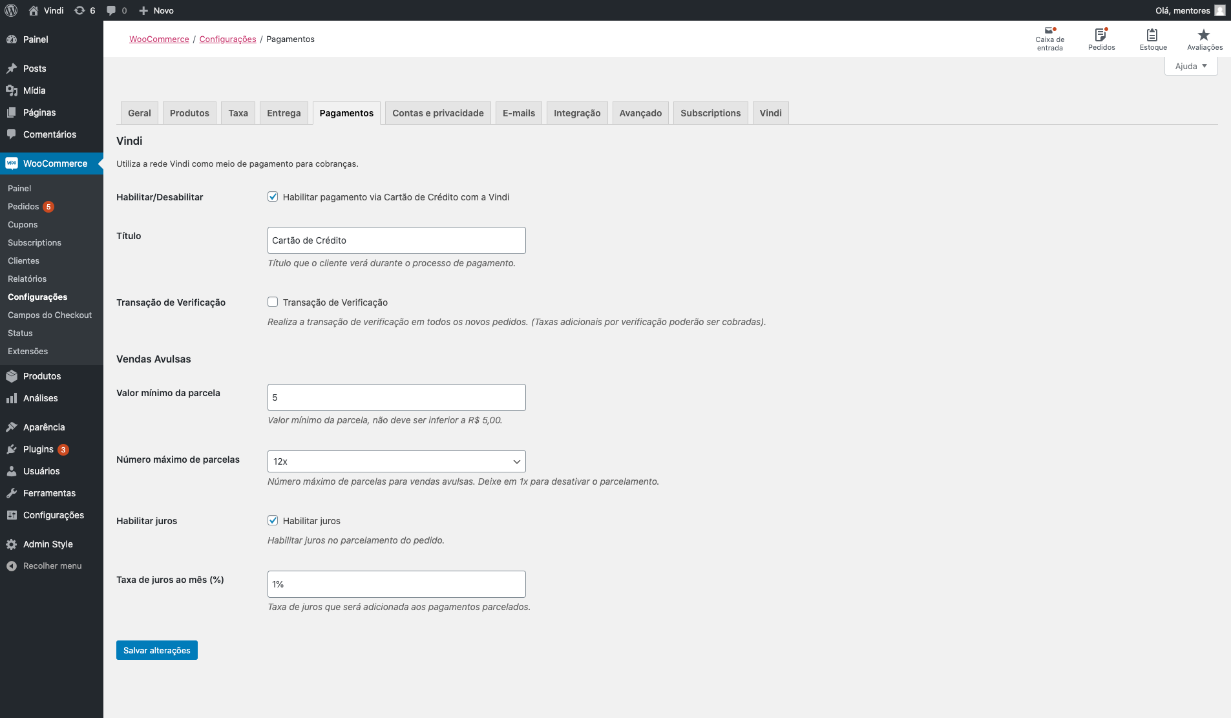The image size is (1231, 718).
Task: Toggle the Habilitar juros checkbox
Action: [x=273, y=520]
